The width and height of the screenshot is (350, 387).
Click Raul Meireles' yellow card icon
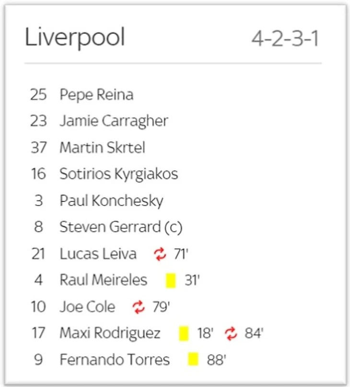coord(171,281)
